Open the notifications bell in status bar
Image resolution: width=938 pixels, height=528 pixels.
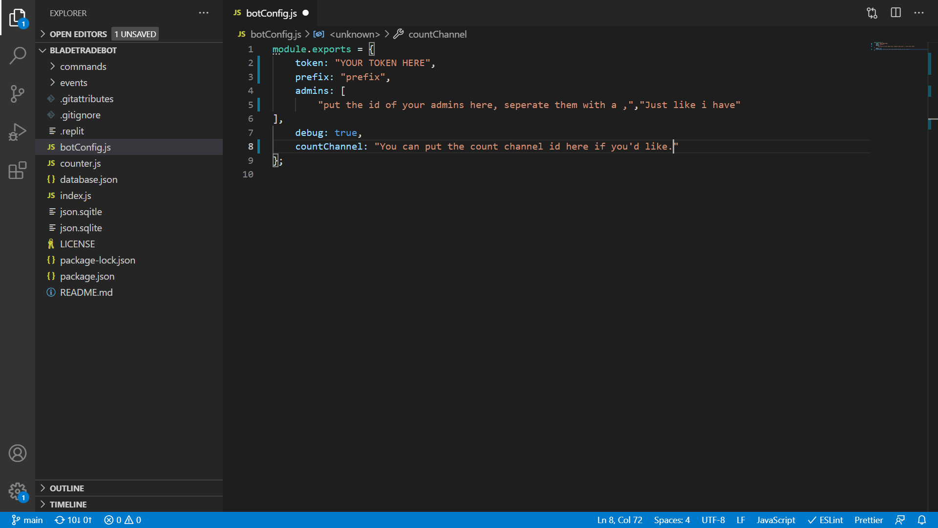tap(922, 520)
